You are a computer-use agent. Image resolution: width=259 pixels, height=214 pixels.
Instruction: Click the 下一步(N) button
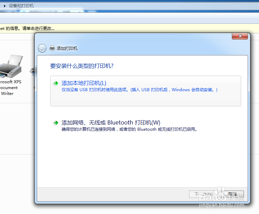click(x=204, y=194)
